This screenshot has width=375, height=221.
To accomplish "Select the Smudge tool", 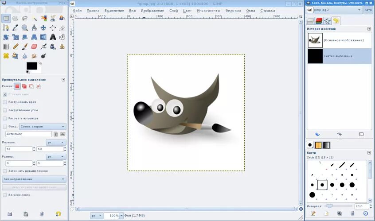I will [34, 56].
